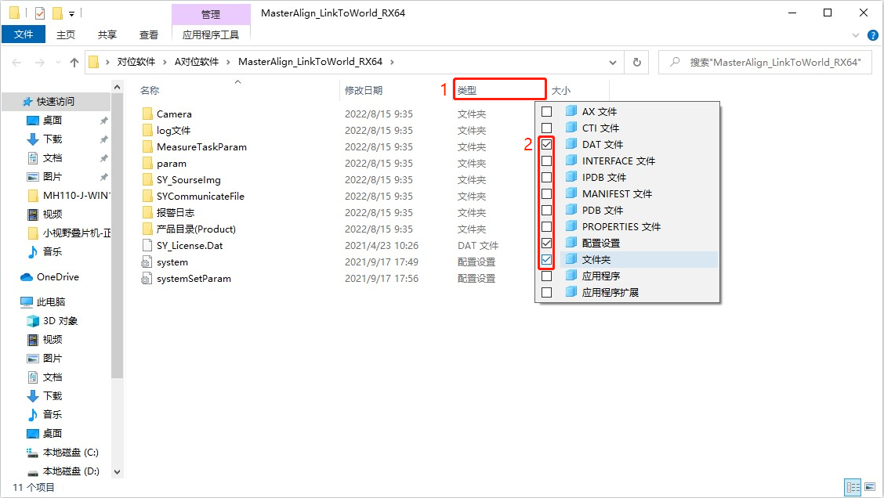Click the up-directory arrow icon

(x=74, y=63)
